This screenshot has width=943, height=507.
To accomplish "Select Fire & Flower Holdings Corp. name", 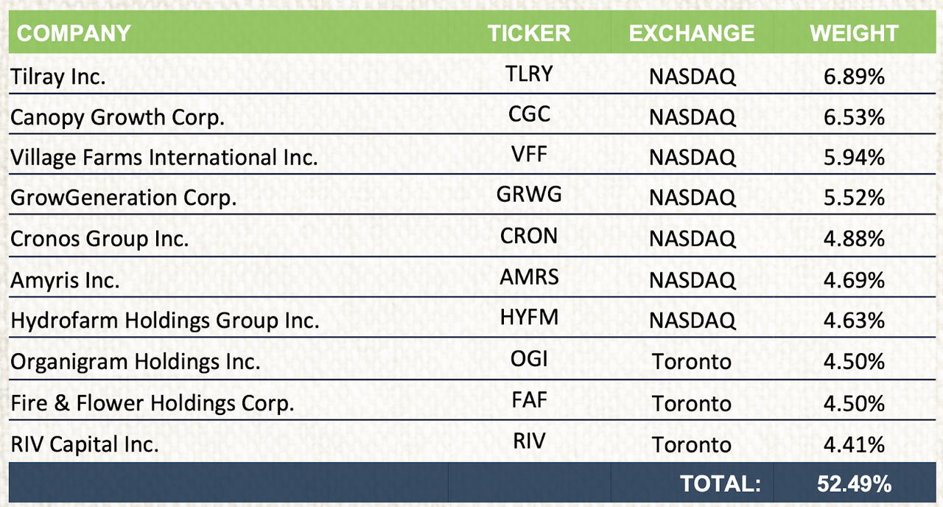I will [x=152, y=404].
